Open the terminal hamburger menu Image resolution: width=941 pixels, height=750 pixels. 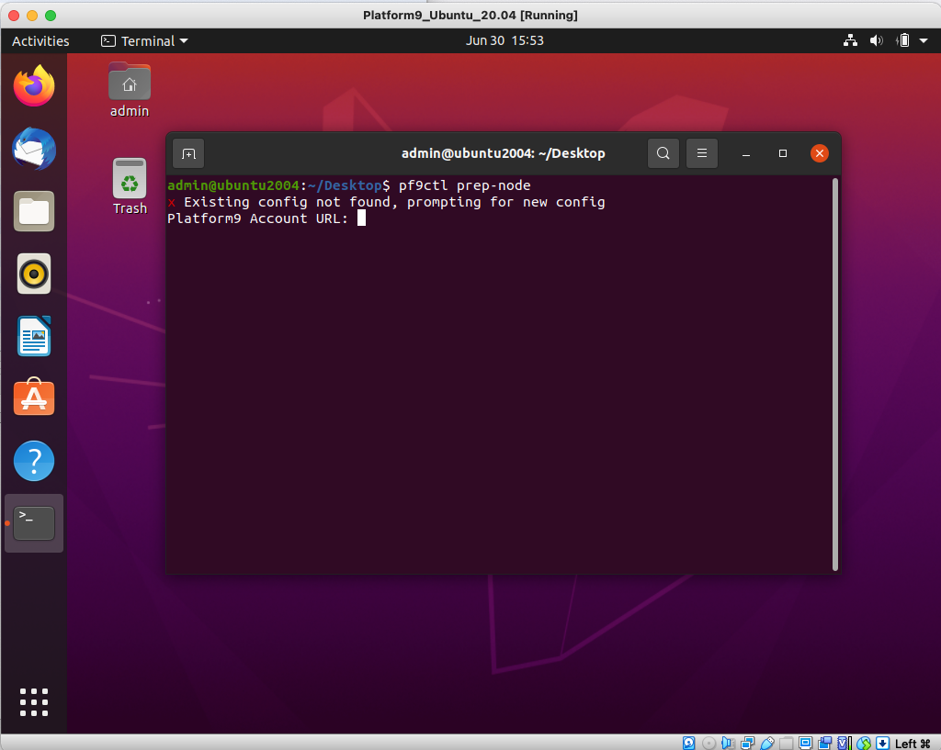pos(702,153)
